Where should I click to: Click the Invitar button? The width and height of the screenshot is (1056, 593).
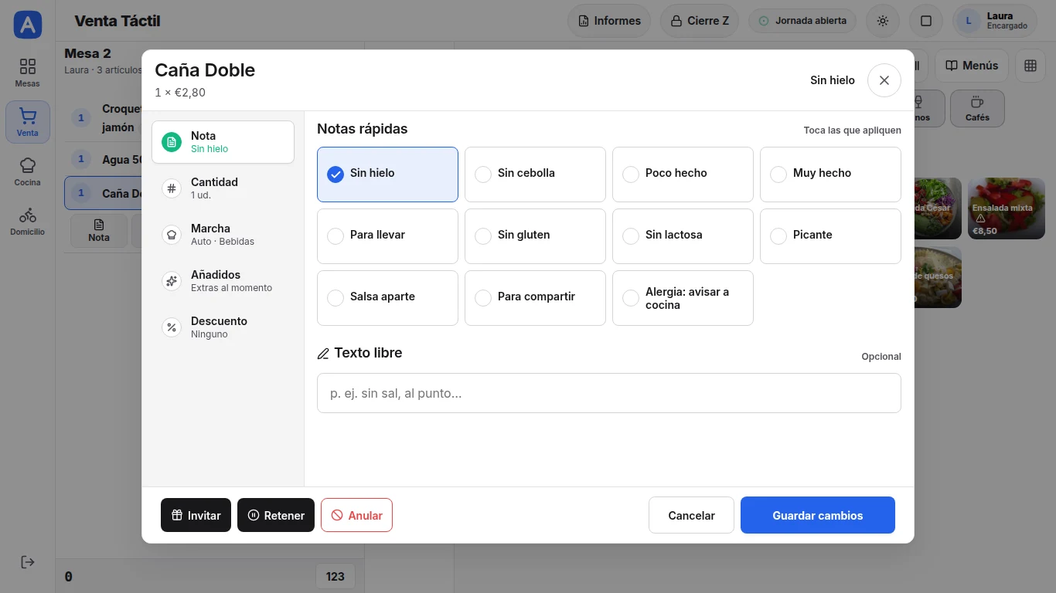point(196,515)
